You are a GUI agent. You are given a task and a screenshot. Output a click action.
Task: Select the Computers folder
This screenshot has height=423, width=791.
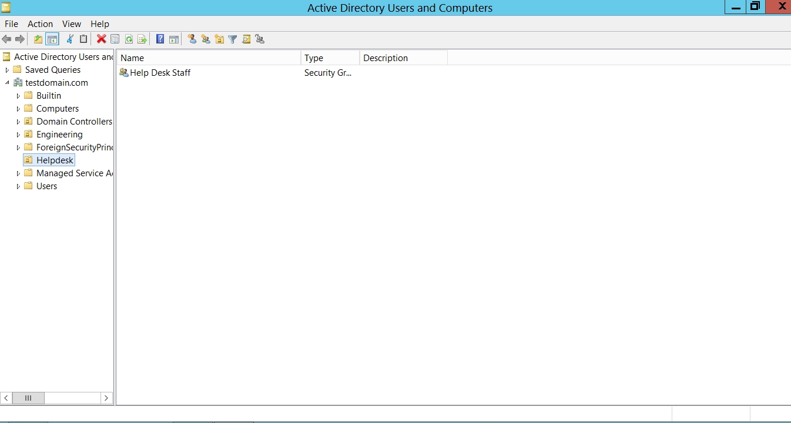(x=58, y=109)
